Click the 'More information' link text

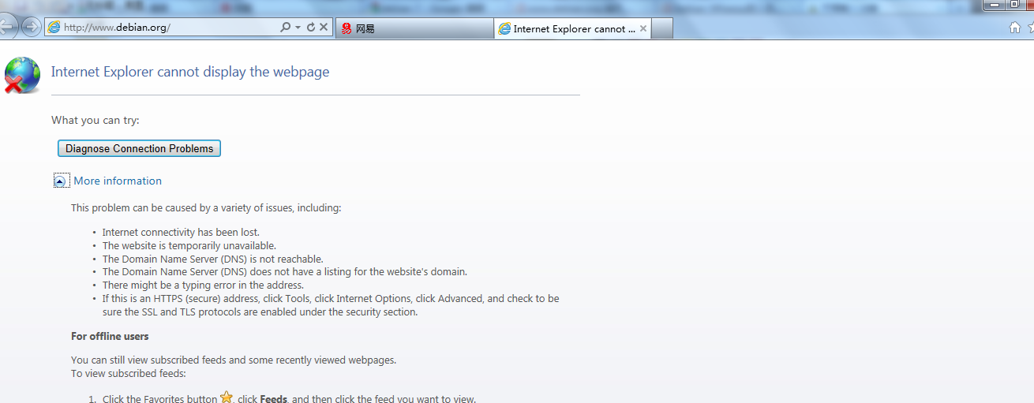point(118,181)
